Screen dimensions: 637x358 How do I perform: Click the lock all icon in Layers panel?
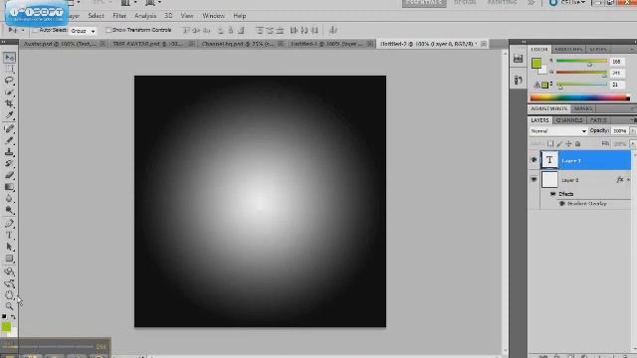pos(577,143)
